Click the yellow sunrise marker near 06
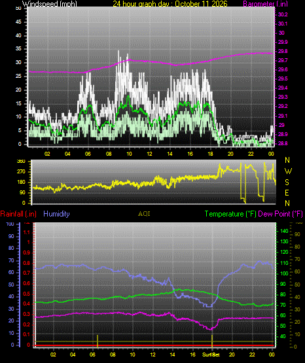 [98, 341]
